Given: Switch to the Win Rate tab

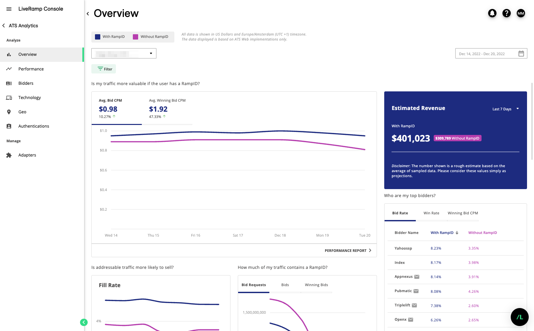Looking at the screenshot, I should pos(431,213).
